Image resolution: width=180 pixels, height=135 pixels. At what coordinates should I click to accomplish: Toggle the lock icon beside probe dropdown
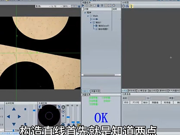(x=79, y=6)
